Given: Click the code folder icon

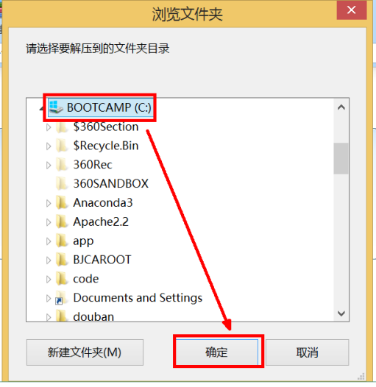Looking at the screenshot, I should point(62,279).
